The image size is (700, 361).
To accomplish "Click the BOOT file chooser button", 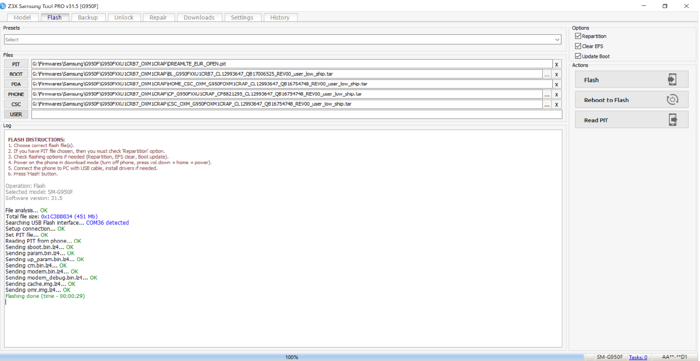I will click(16, 74).
